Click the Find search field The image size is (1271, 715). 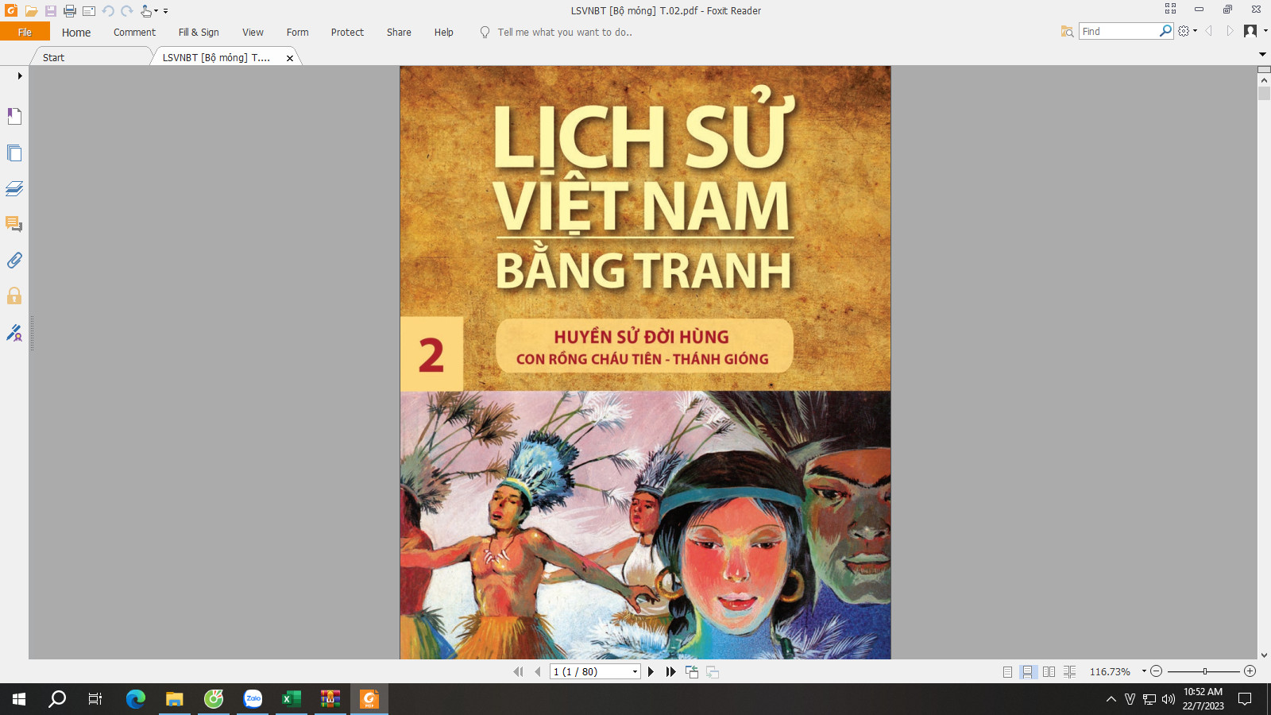pos(1118,31)
